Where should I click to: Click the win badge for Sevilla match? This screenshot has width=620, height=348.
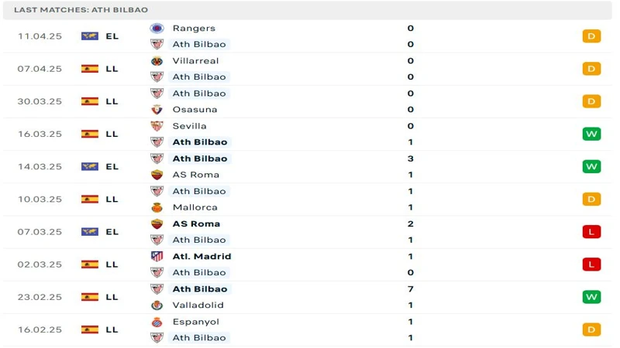pos(591,134)
